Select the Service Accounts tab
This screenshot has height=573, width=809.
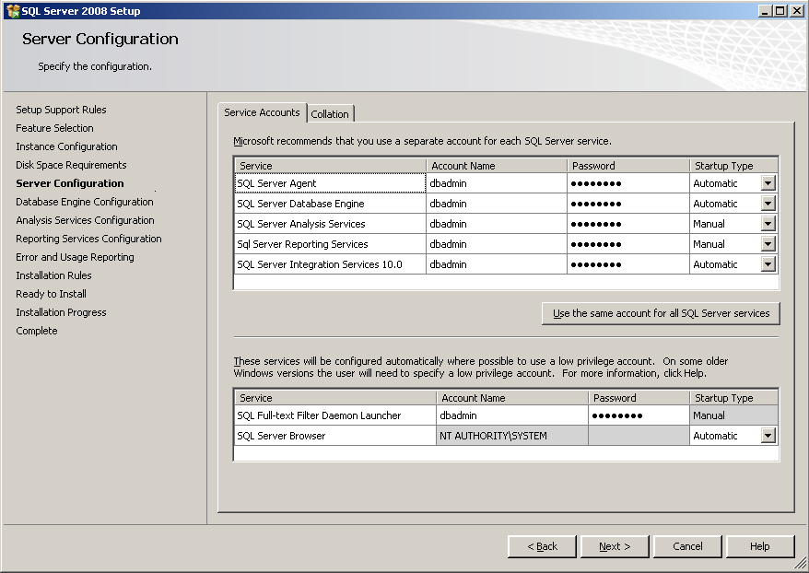pos(262,112)
